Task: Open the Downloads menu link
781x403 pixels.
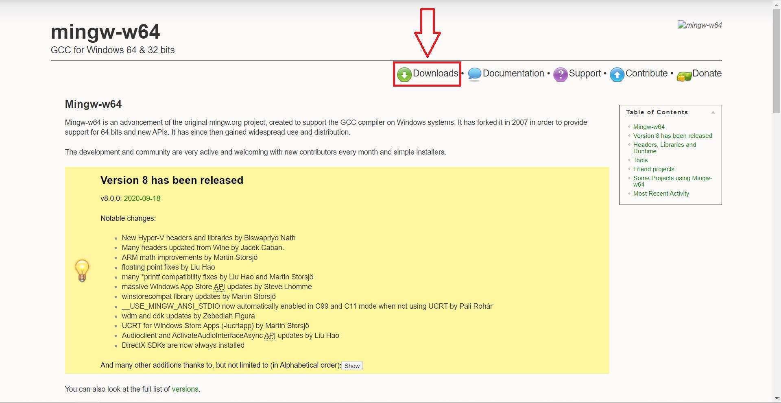Action: (435, 73)
